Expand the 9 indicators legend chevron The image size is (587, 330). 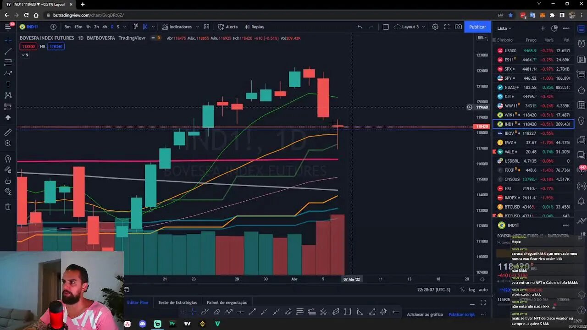(x=25, y=55)
